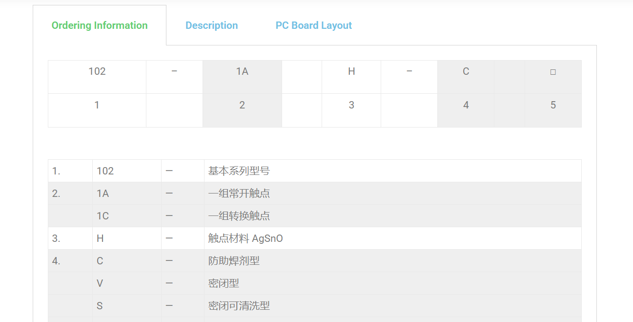Click the C cell in code table
The image size is (633, 322).
coord(466,72)
